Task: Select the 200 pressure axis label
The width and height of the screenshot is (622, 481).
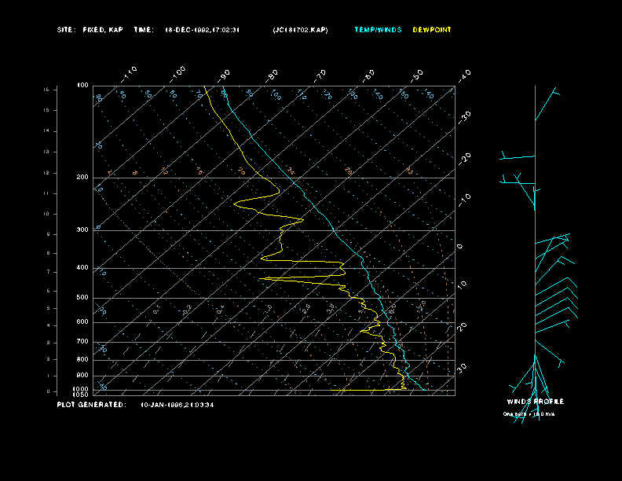Action: pyautogui.click(x=82, y=178)
